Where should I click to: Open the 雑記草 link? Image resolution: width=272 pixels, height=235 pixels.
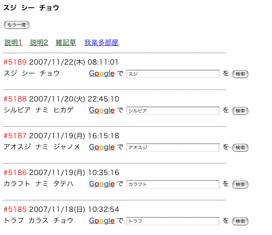point(66,42)
